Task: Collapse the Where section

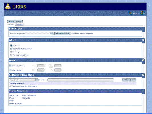Action: coord(143,40)
